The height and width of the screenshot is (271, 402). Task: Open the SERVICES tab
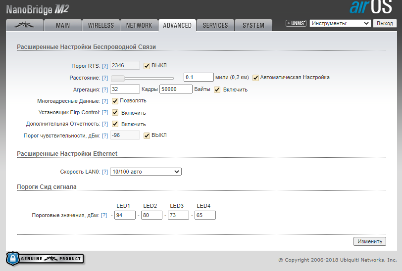(x=215, y=25)
